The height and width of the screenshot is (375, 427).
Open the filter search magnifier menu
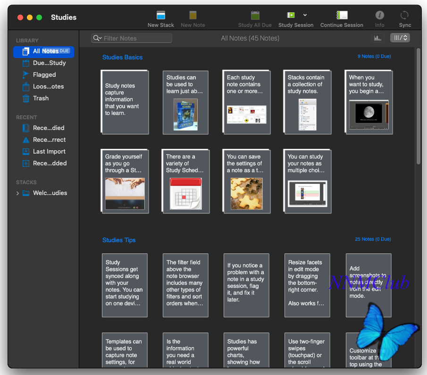[x=98, y=38]
